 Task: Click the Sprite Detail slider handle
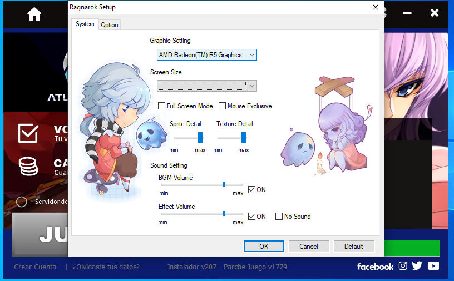point(200,137)
